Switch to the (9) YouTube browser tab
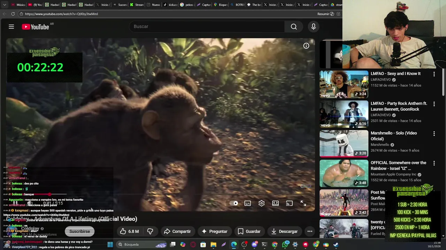The image size is (446, 250). pyautogui.click(x=35, y=5)
